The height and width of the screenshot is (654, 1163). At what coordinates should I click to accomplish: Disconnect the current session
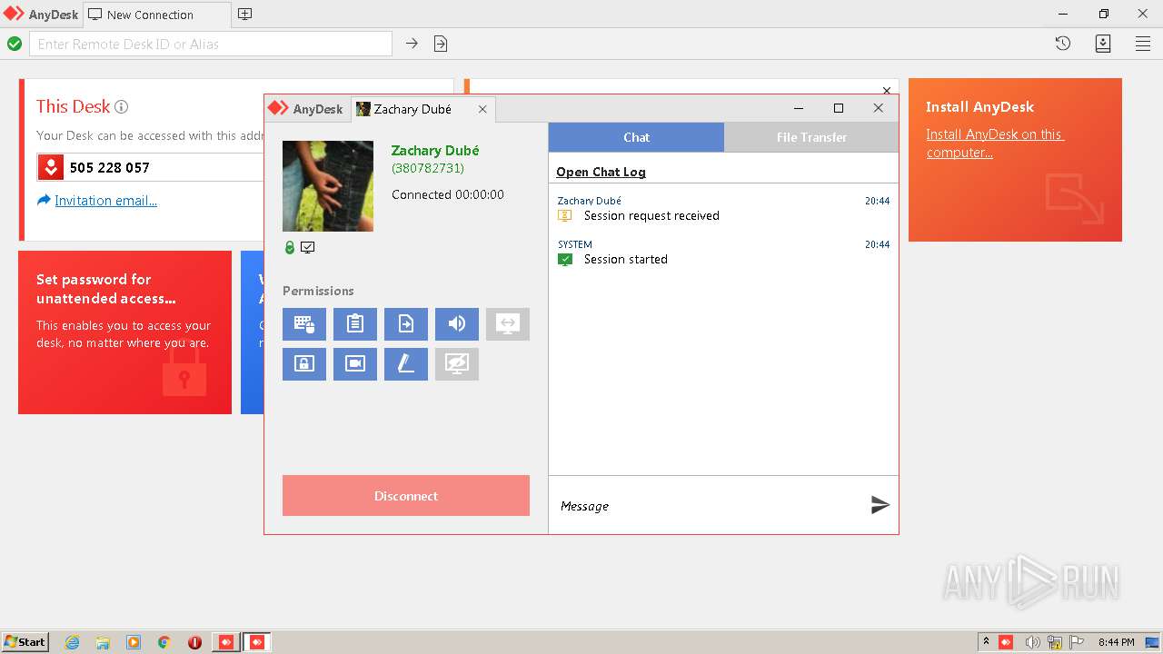406,496
